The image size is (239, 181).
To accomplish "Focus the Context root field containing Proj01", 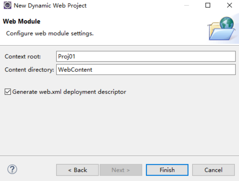I will pyautogui.click(x=146, y=57).
